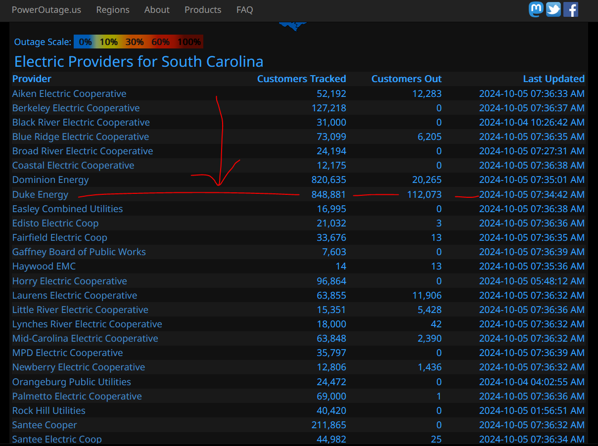The image size is (598, 446).
Task: Open Dominion Energy provider link
Action: click(x=50, y=179)
